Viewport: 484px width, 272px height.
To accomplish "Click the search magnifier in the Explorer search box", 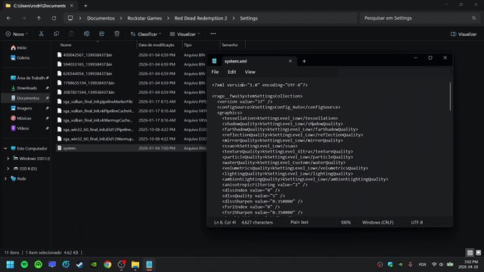I will coord(474,18).
